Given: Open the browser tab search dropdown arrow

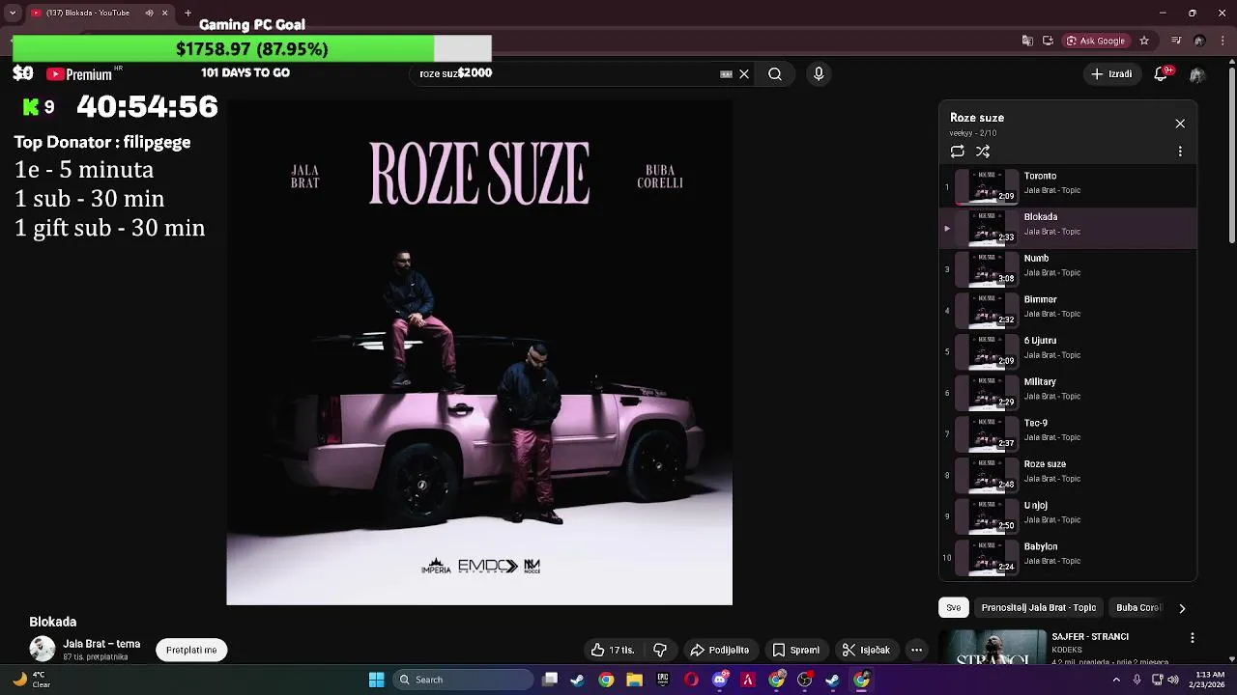Looking at the screenshot, I should tap(13, 13).
